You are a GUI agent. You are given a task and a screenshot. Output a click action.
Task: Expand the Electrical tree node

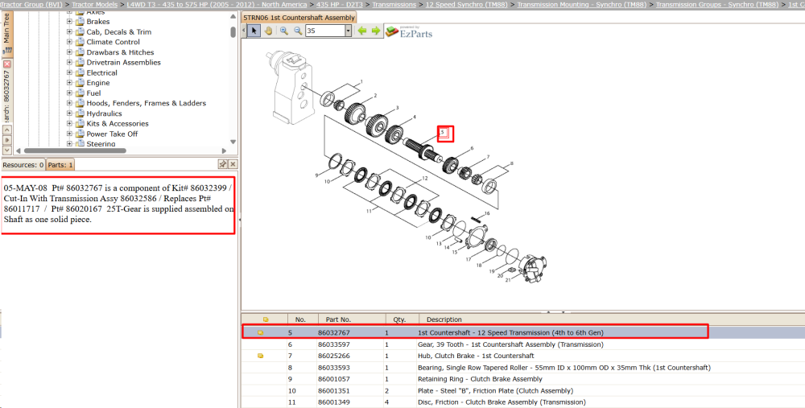[x=69, y=72]
